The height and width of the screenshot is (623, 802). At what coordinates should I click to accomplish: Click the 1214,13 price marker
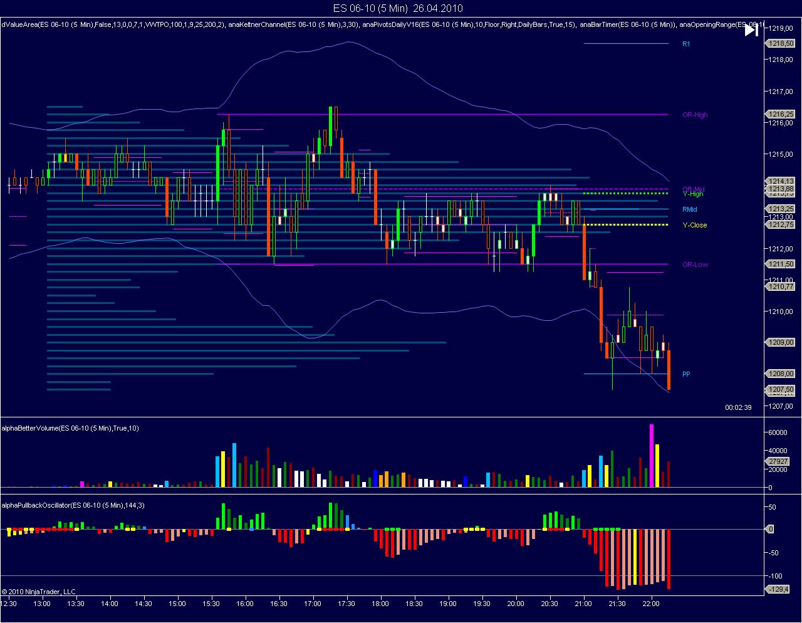tap(781, 181)
